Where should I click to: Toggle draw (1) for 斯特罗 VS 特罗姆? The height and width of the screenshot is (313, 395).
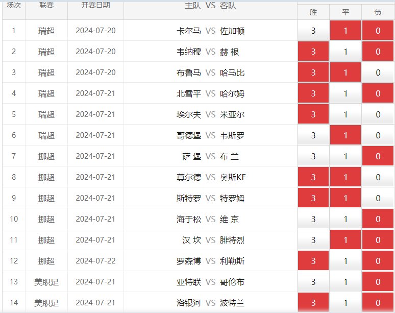(x=345, y=198)
